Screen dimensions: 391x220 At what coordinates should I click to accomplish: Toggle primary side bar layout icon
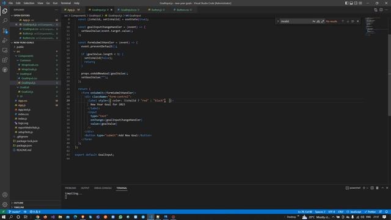tap(346, 3)
